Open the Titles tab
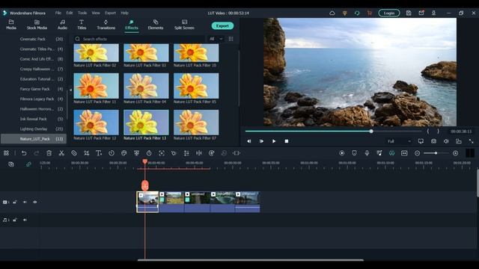 tap(82, 25)
